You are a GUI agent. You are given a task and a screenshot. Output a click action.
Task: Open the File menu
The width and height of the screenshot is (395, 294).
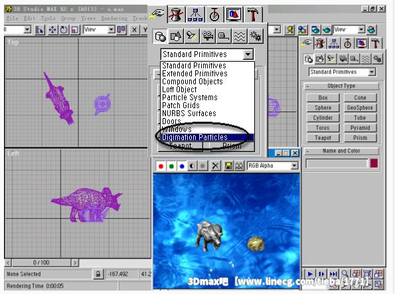12,18
